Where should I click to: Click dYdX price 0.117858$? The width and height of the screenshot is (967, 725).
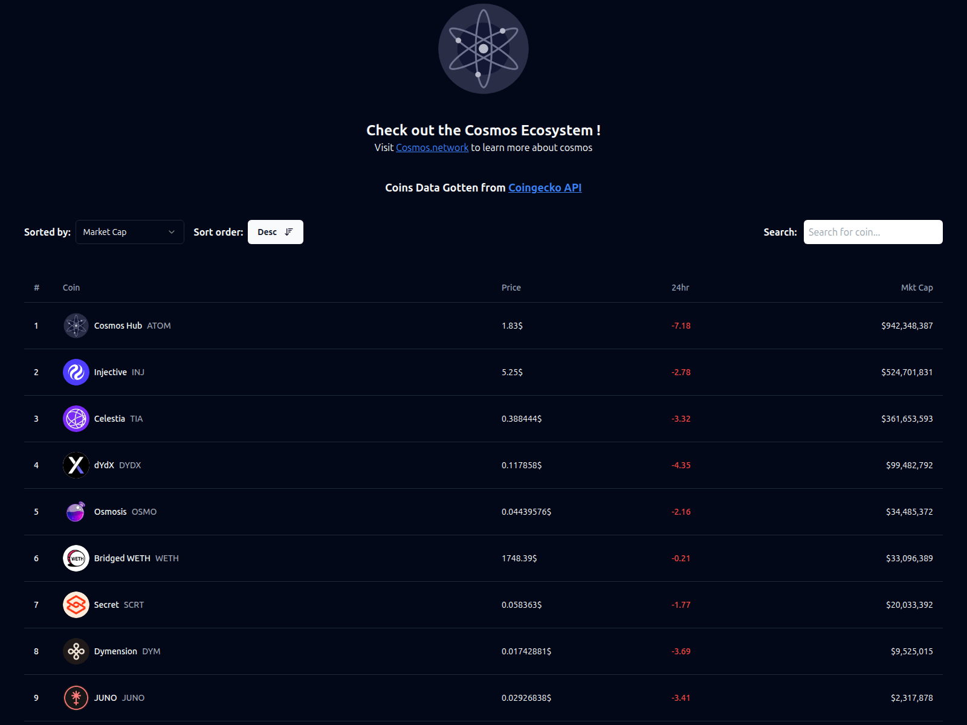[x=522, y=465]
